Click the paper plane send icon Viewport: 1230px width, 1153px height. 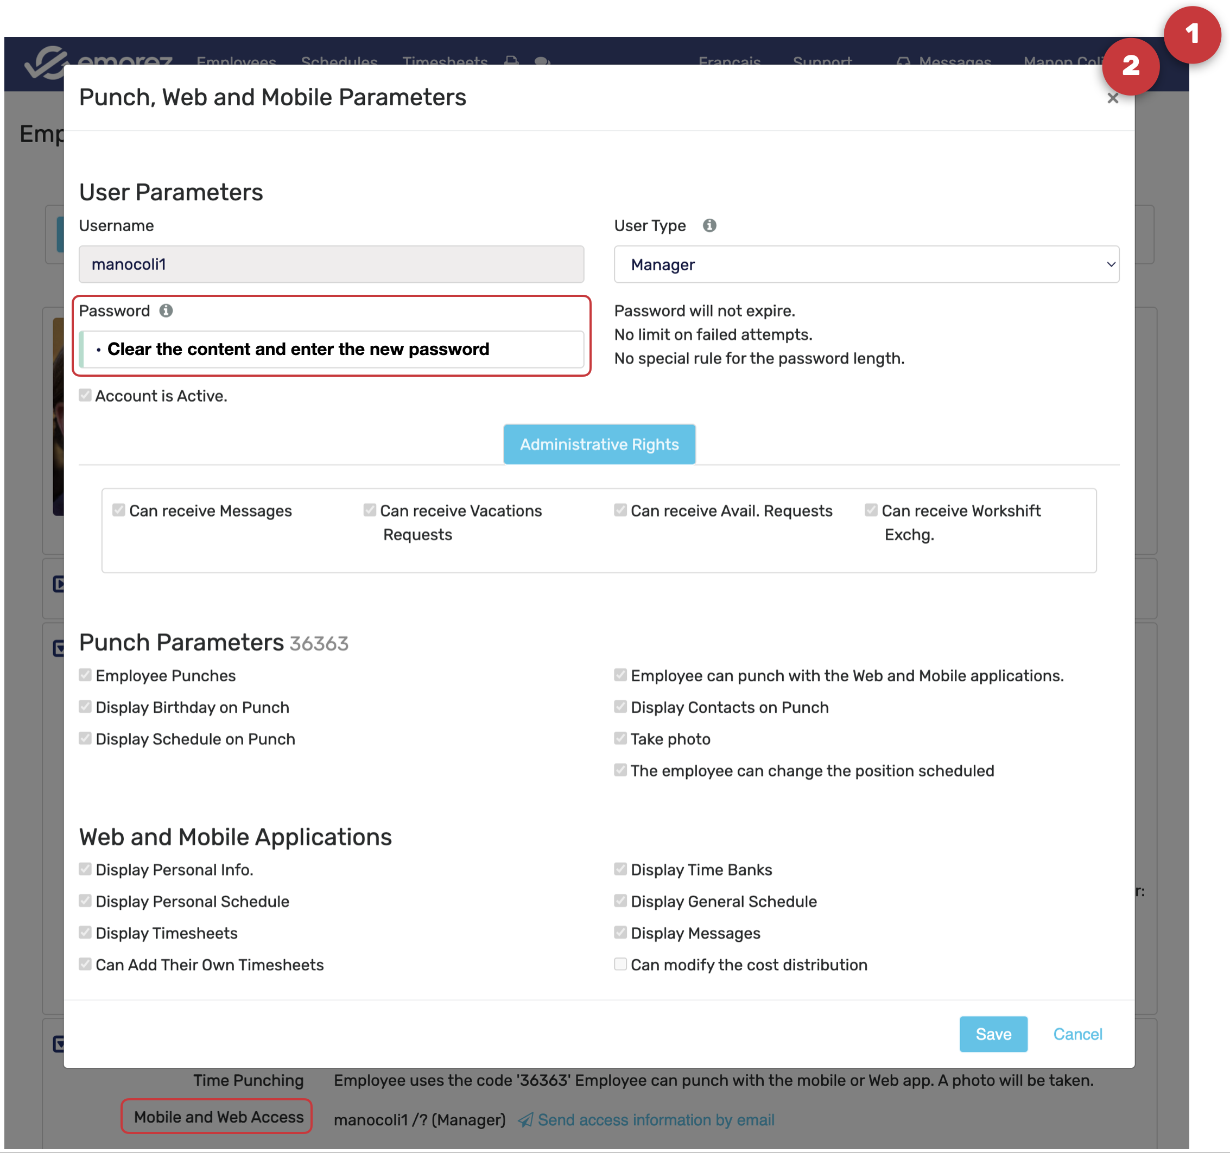pos(525,1119)
